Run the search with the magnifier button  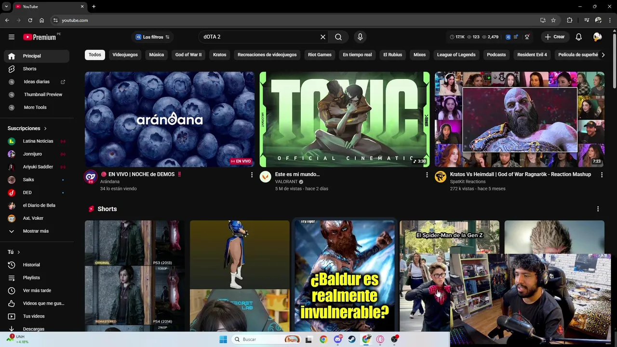pyautogui.click(x=338, y=37)
